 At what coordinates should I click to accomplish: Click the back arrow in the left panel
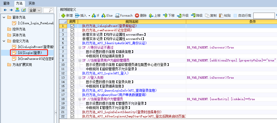coord(5,10)
